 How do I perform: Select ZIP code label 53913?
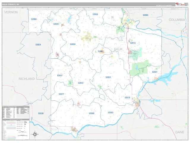(133, 43)
